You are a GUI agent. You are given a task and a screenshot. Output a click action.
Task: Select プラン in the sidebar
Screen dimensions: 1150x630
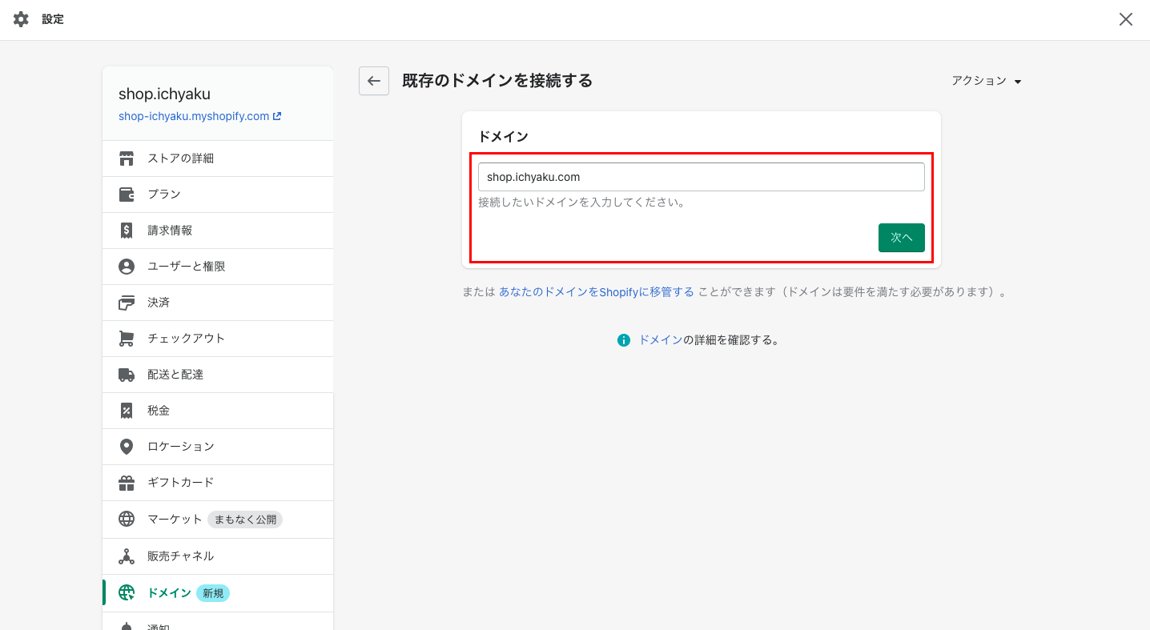218,195
